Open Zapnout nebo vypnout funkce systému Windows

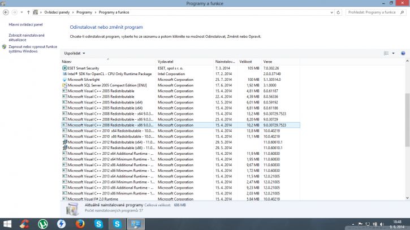pos(33,49)
